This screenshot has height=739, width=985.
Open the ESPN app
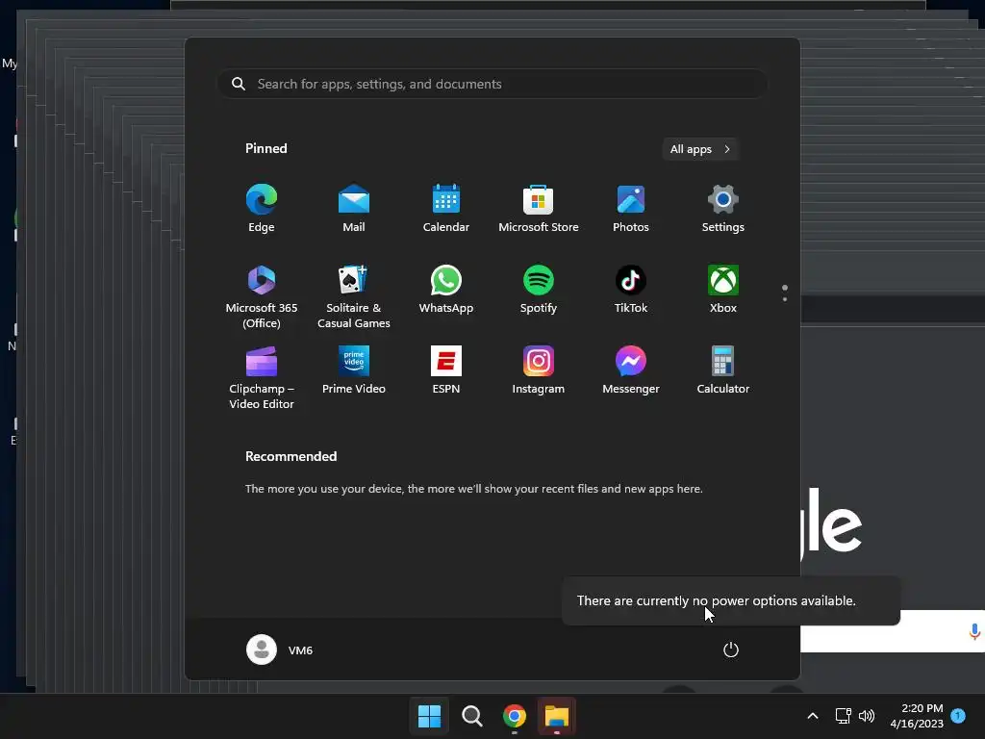click(446, 370)
